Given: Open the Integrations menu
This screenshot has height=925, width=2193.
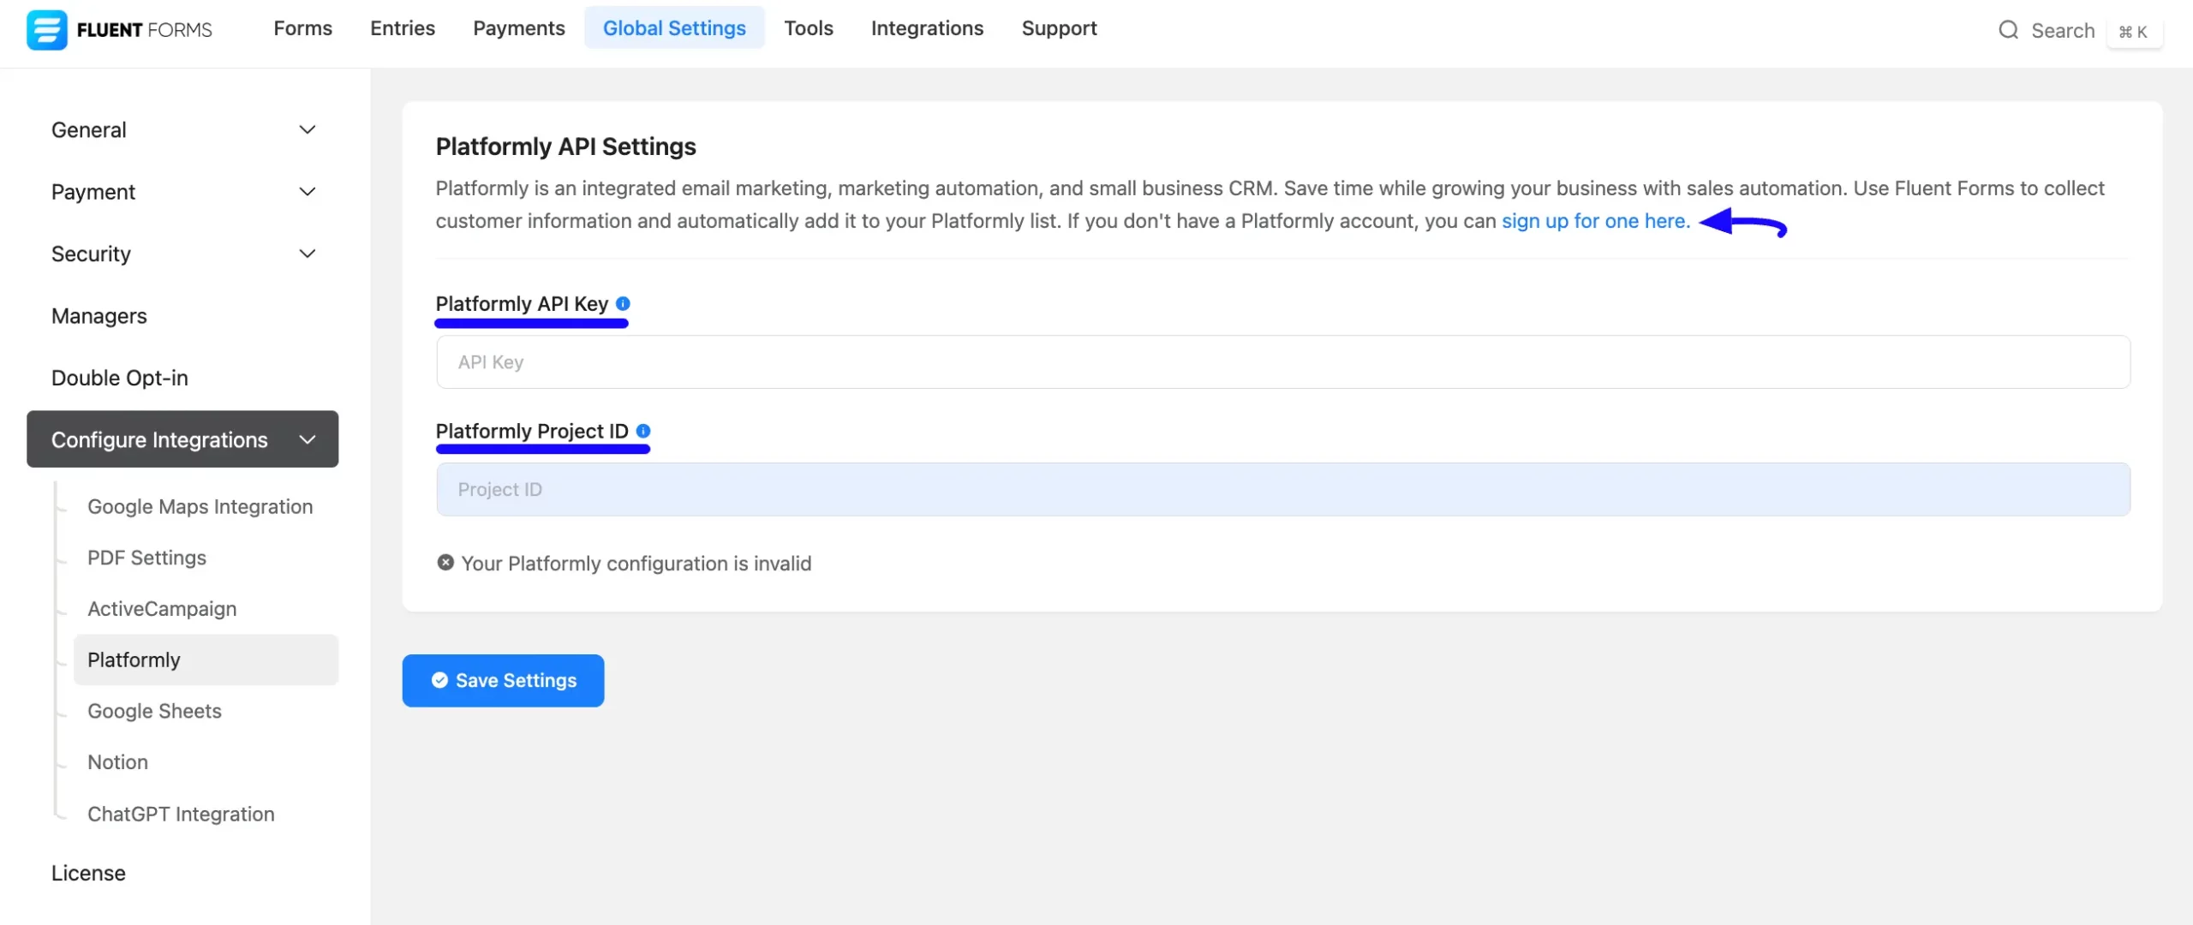Looking at the screenshot, I should [x=927, y=28].
